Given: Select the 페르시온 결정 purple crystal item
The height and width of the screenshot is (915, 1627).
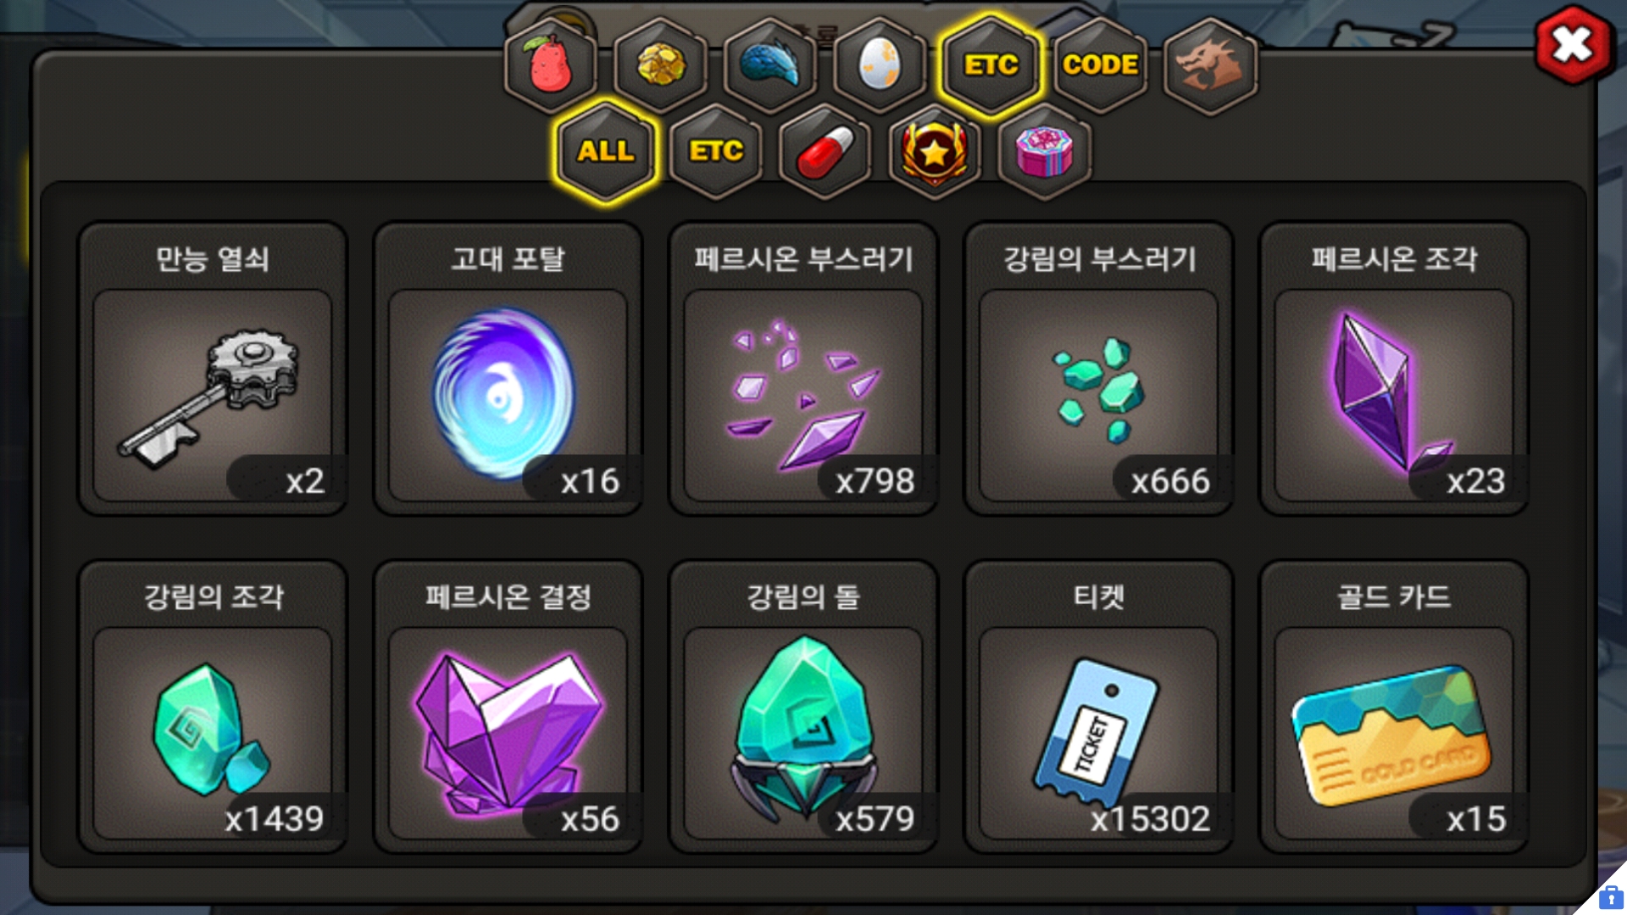Looking at the screenshot, I should tap(508, 707).
